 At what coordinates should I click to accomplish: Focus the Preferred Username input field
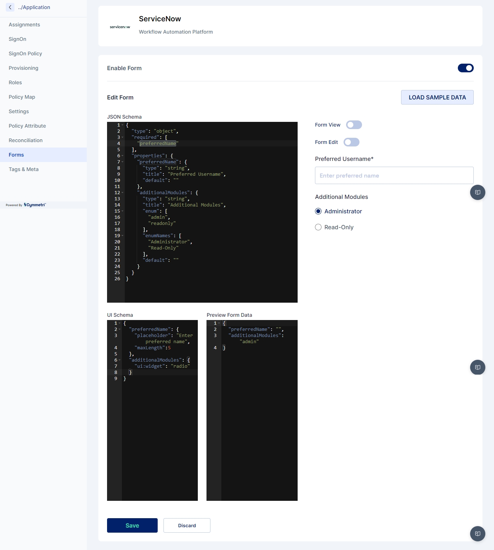coord(394,175)
